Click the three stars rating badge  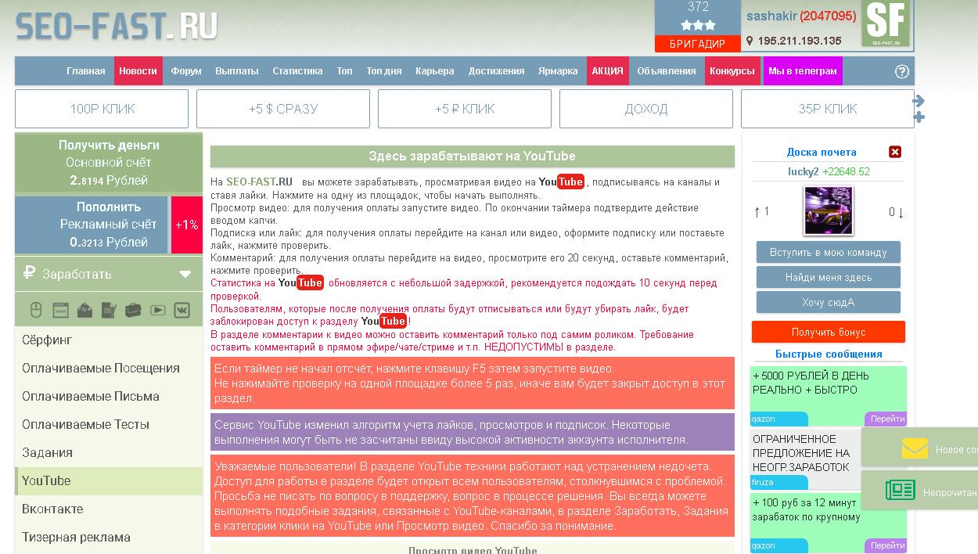pyautogui.click(x=698, y=25)
